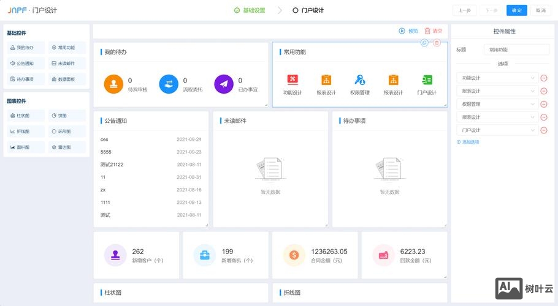
Task: Select the 我的待办 widget title
Action: 116,52
